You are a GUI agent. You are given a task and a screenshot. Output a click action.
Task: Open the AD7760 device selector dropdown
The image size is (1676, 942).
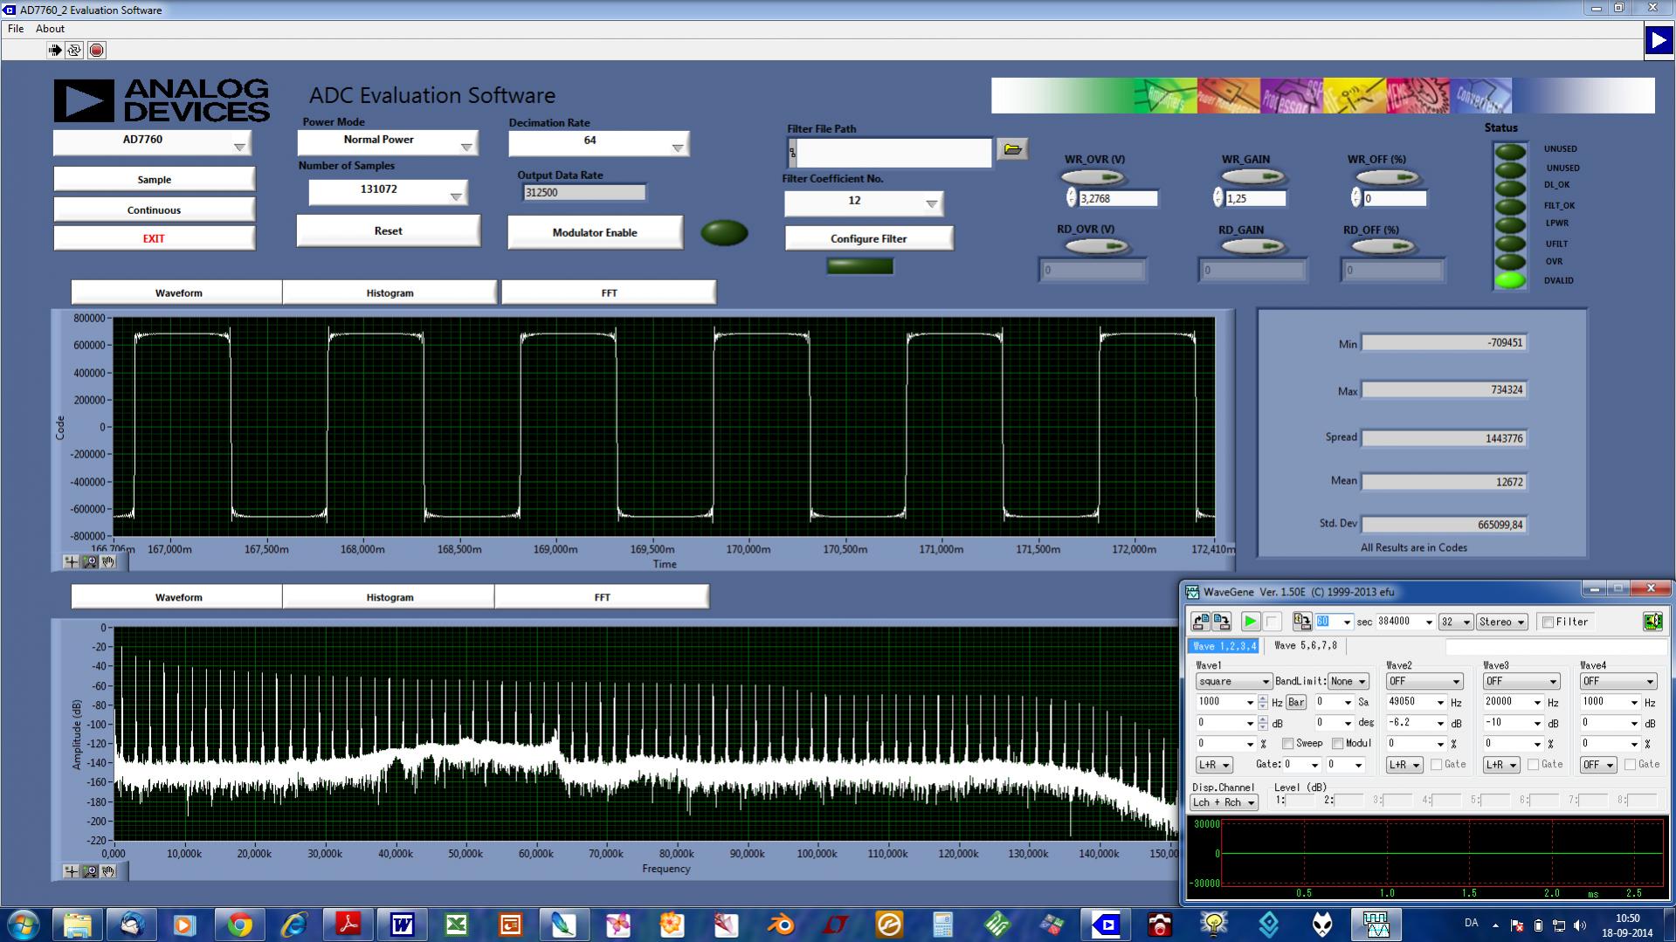(152, 142)
